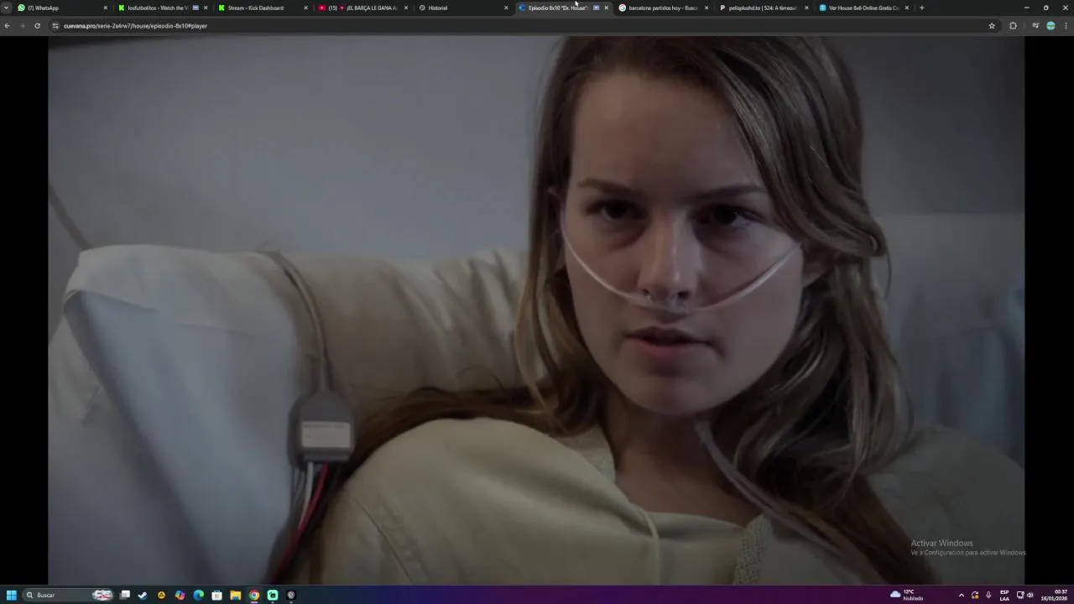Viewport: 1074px width, 604px height.
Task: Close the Episodio 8x10 Dr. House tab
Action: pyautogui.click(x=607, y=8)
